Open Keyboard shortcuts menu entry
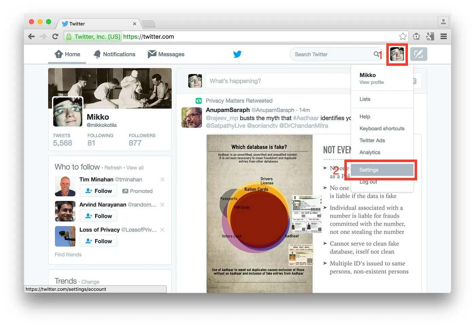The height and width of the screenshot is (327, 475). pos(382,129)
